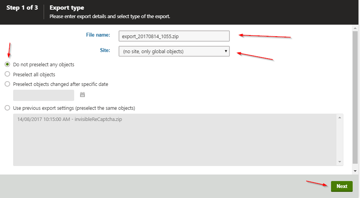
Task: Click the 'Export type' title text
Action: point(67,8)
